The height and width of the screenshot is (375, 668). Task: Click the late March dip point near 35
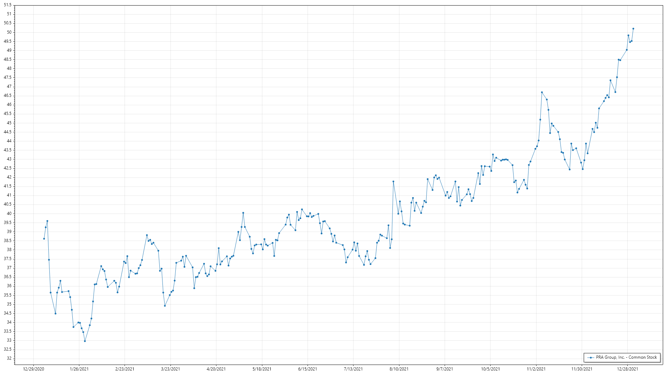click(x=165, y=306)
